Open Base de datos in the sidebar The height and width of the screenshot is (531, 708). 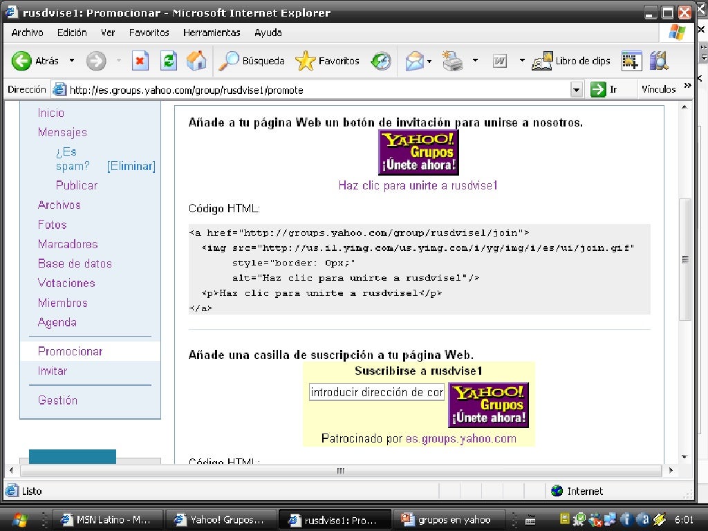75,263
